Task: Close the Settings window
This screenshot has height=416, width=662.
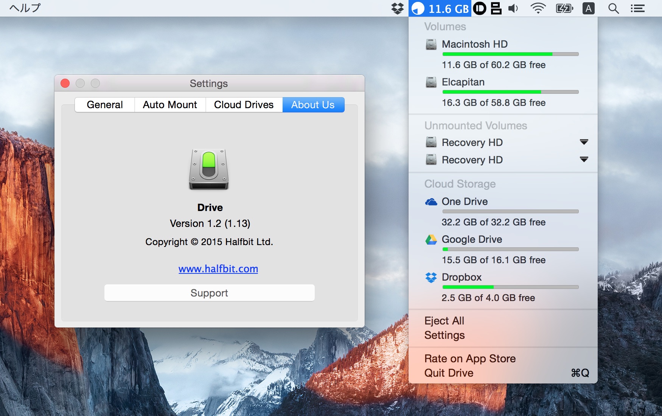Action: tap(65, 83)
